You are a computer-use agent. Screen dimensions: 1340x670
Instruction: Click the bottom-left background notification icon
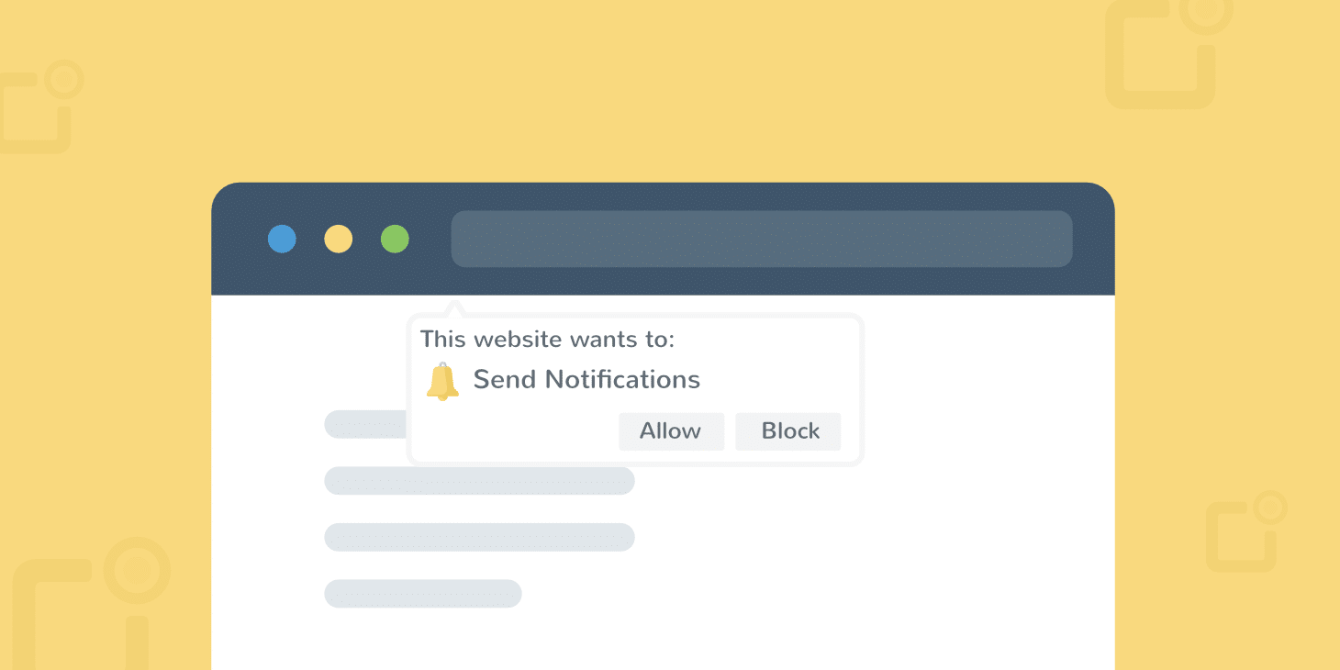87,606
